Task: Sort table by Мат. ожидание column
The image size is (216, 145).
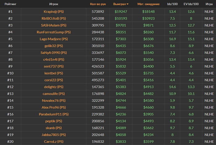Action: tap(148, 4)
